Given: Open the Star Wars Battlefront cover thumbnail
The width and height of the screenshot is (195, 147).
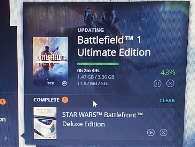Looking at the screenshot, I should pos(45,123).
